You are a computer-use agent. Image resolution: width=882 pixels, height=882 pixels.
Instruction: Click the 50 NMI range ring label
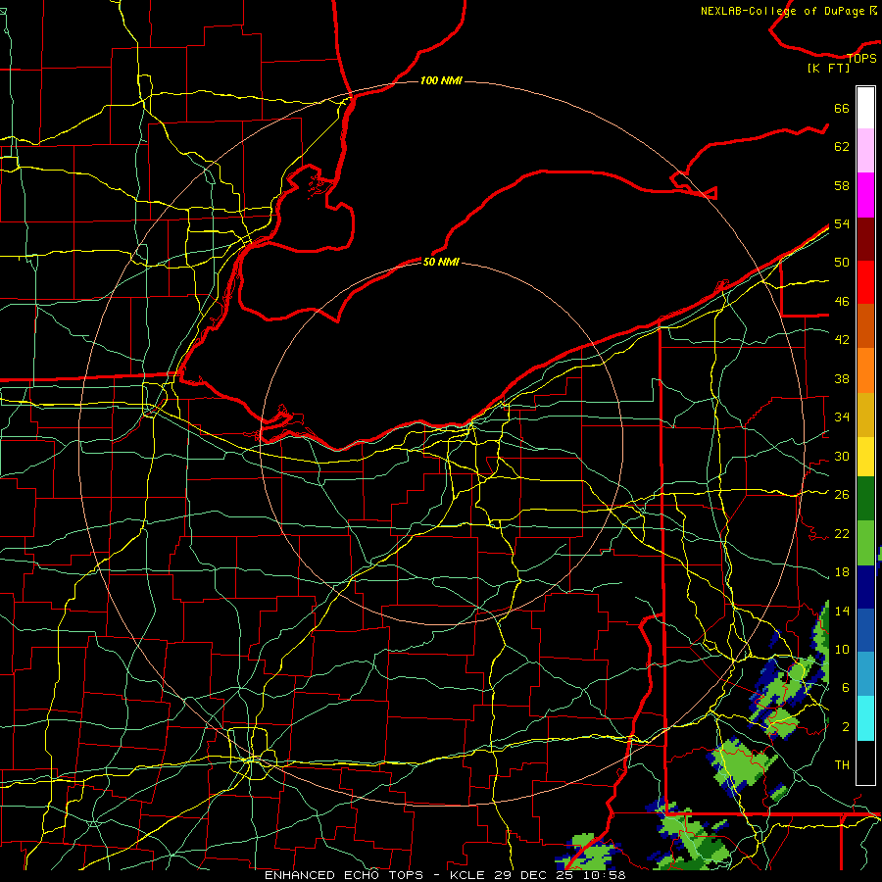click(441, 262)
